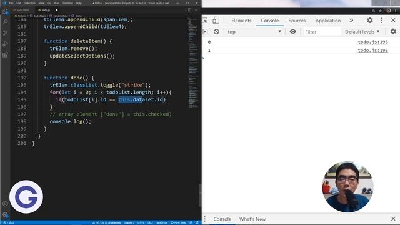Open the Source Control view

(5, 33)
